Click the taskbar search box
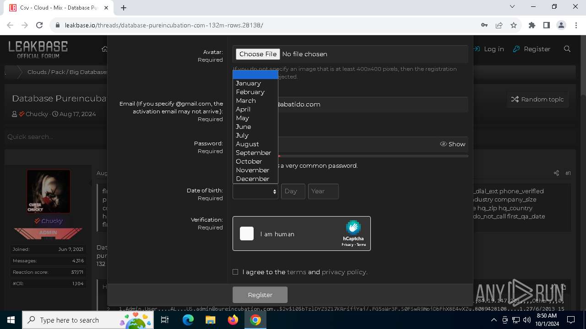 pos(88,320)
